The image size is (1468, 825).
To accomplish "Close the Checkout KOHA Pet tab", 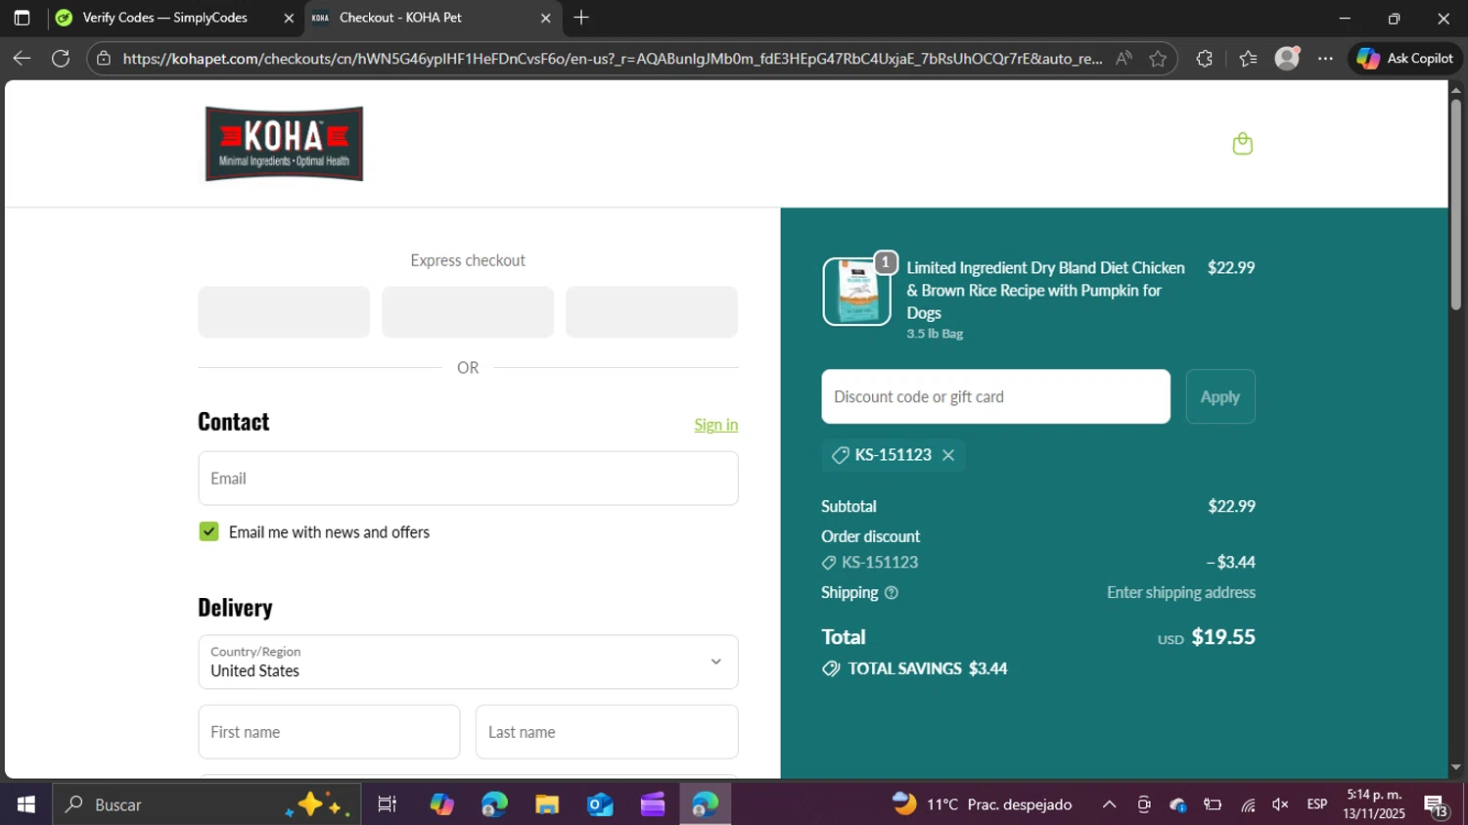I will coord(546,18).
